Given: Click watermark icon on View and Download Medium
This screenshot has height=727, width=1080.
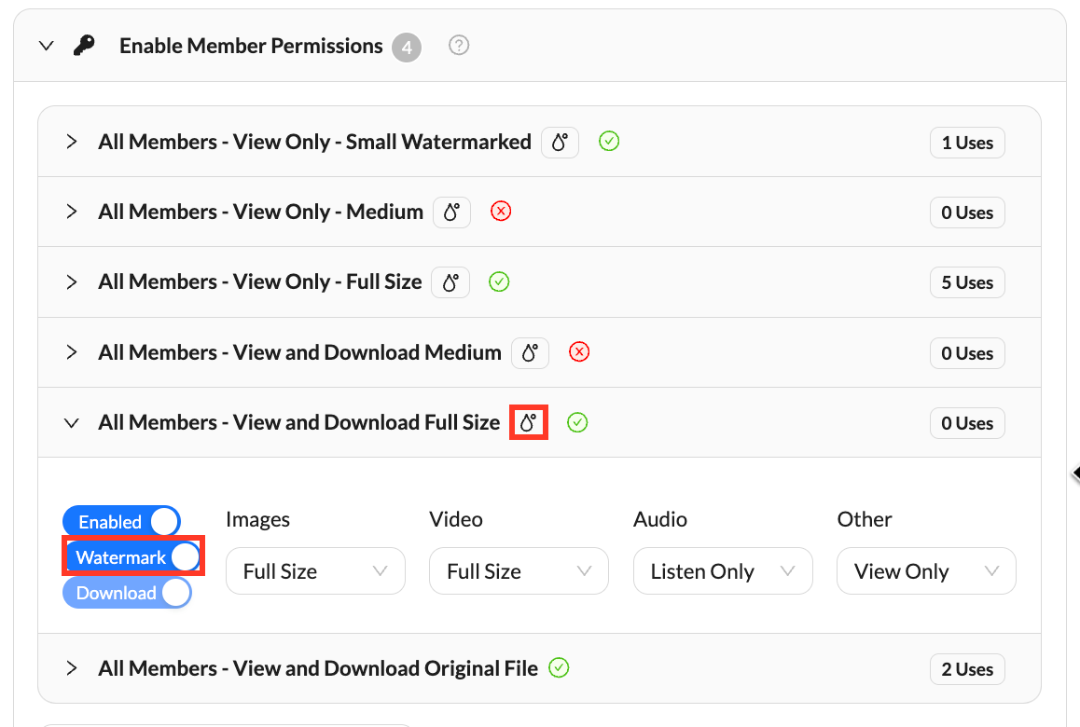Looking at the screenshot, I should (530, 353).
